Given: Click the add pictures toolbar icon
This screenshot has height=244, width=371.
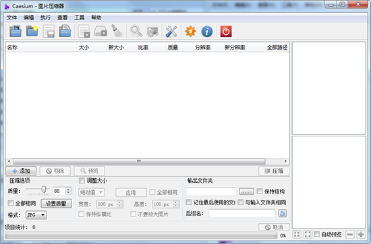Looking at the screenshot, I should (x=16, y=31).
